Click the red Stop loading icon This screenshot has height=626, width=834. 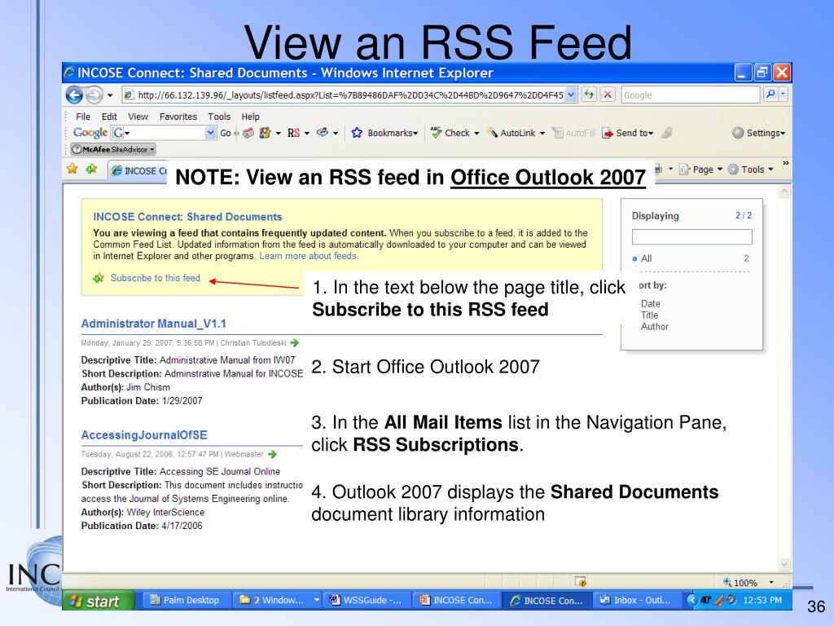[x=608, y=95]
